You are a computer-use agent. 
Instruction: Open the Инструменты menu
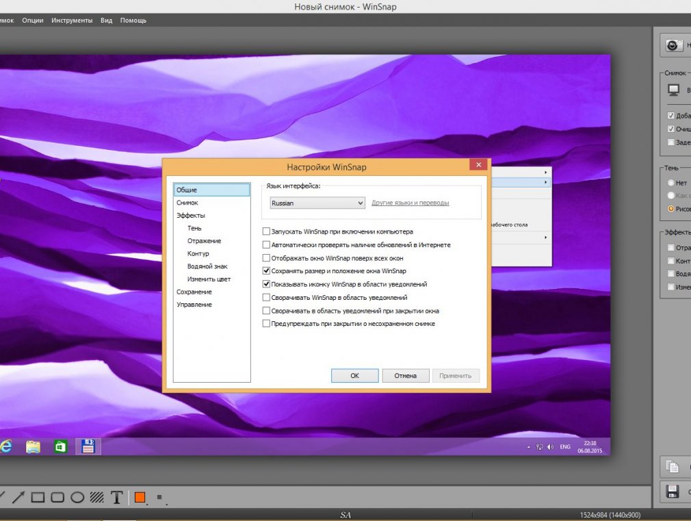point(72,21)
